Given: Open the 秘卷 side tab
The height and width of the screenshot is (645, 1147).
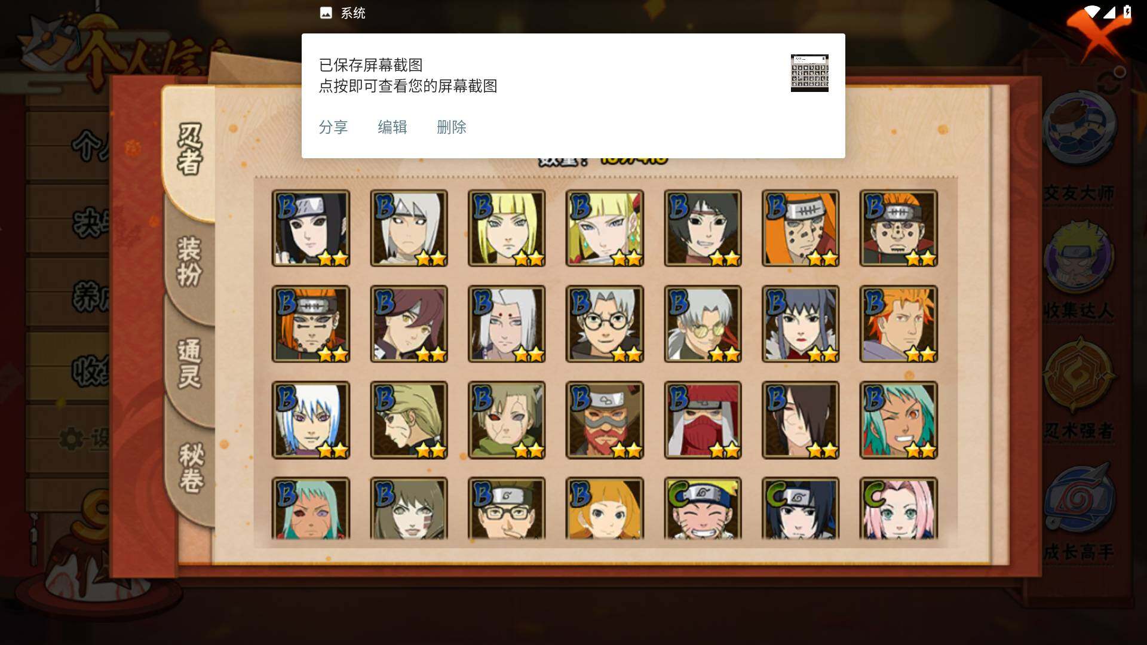Looking at the screenshot, I should click(191, 467).
